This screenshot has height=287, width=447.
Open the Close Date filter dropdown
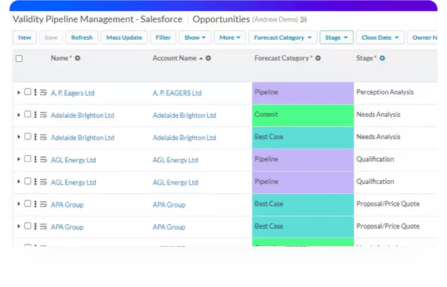tap(380, 37)
